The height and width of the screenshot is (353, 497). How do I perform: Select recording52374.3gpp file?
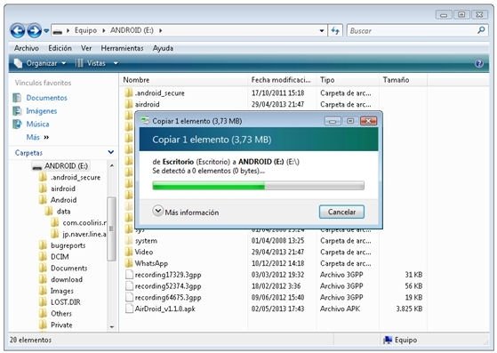click(168, 286)
